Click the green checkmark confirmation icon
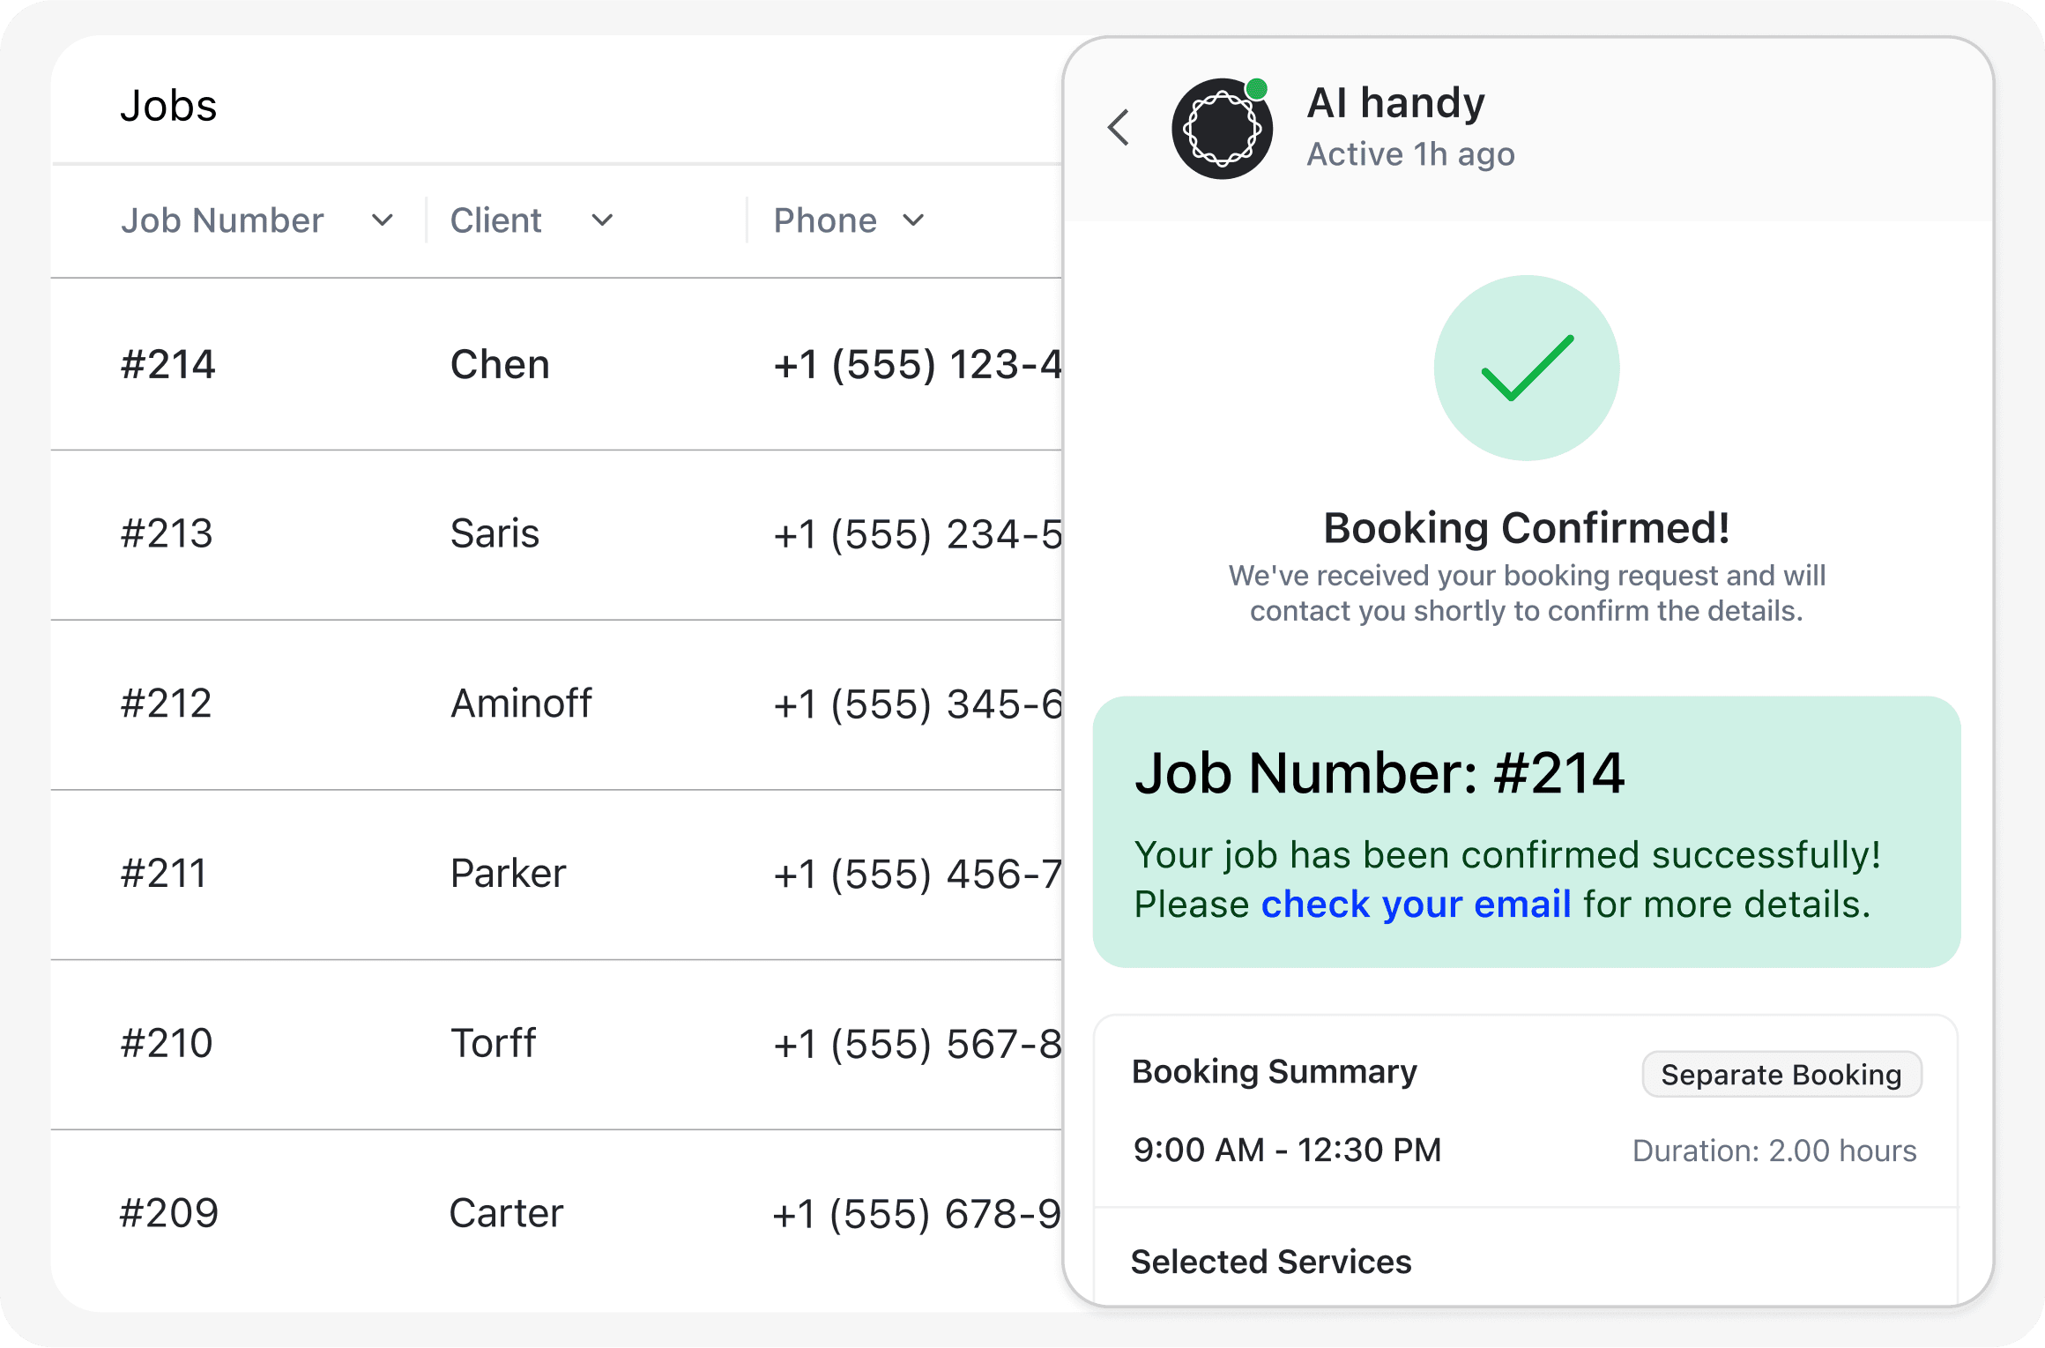 coord(1527,369)
